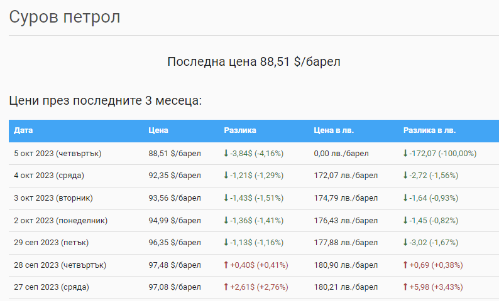Image resolution: width=499 pixels, height=301 pixels.
Task: Click down arrow icon beside -172,07 лв. difference
Action: (405, 154)
